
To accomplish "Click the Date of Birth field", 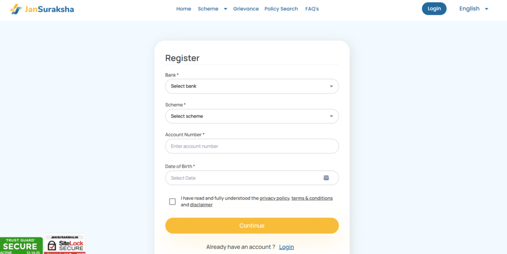I will click(x=243, y=178).
